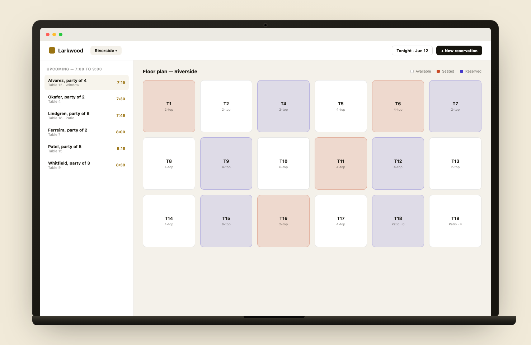Image resolution: width=531 pixels, height=345 pixels.
Task: Select available table T8
Action: (169, 164)
